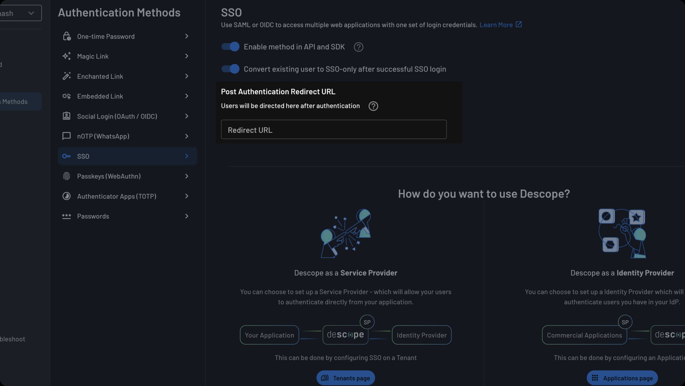Click the SP badge beside Identity Provider box
The width and height of the screenshot is (685, 386).
[x=367, y=322]
